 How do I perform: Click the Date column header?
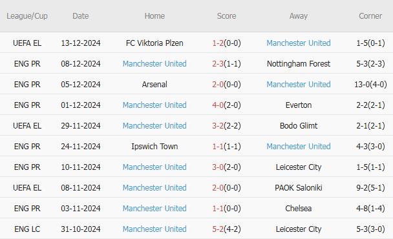[x=80, y=16]
